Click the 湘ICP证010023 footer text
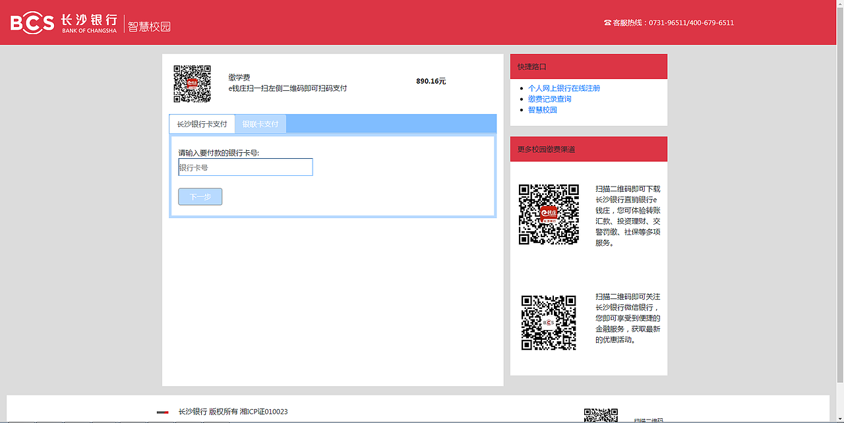844x423 pixels. click(x=263, y=412)
